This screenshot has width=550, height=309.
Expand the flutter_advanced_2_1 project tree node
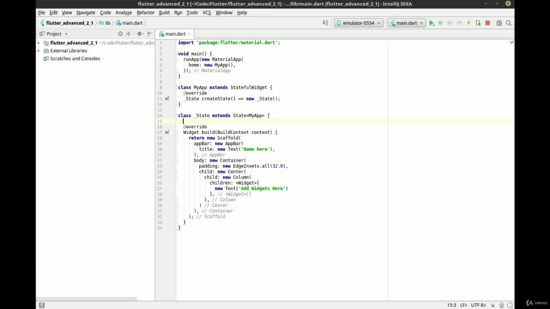[x=39, y=43]
